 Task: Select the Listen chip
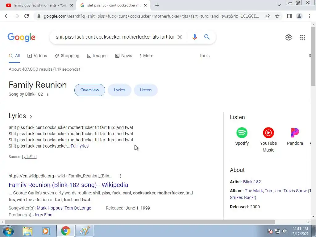(146, 90)
